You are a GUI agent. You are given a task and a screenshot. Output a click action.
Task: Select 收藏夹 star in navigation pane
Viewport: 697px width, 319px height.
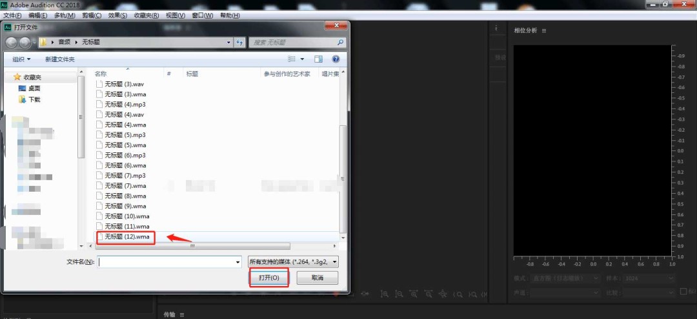(x=17, y=77)
